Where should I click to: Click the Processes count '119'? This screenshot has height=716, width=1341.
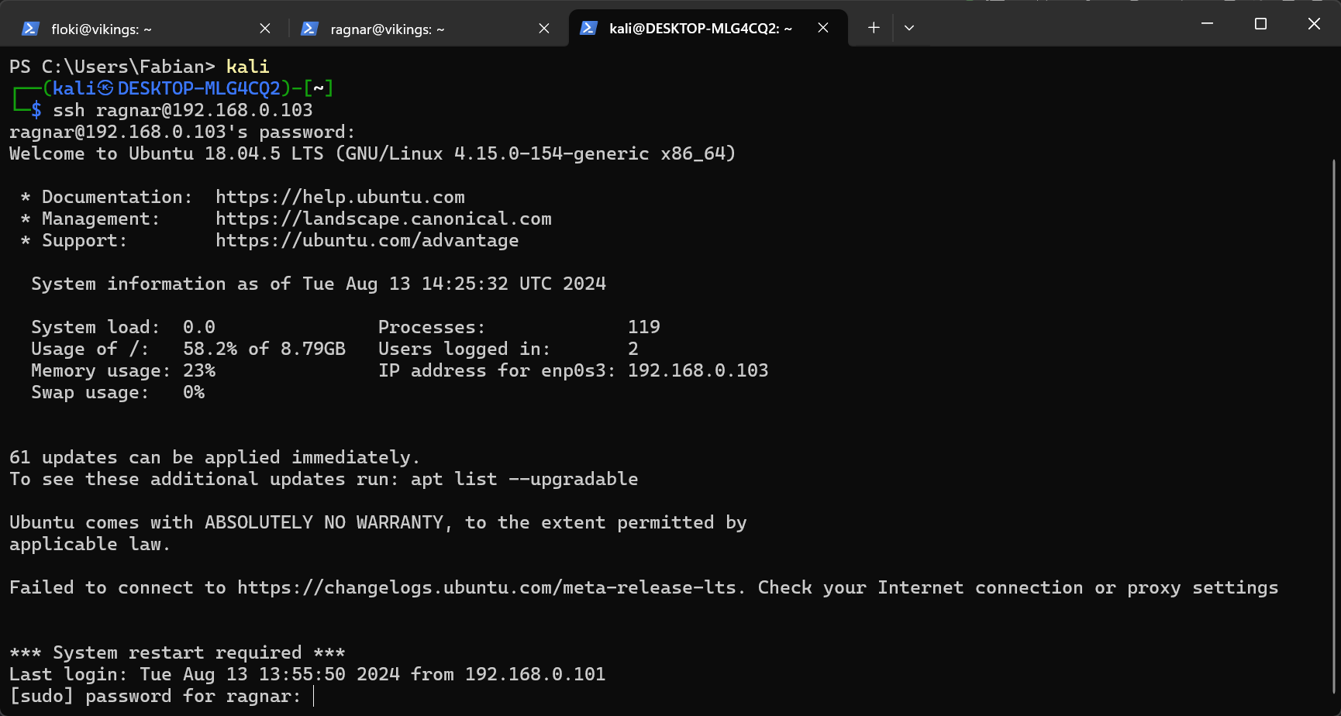tap(644, 327)
